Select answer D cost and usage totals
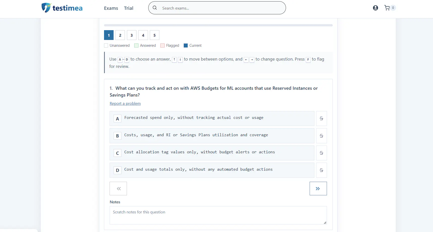 click(212, 170)
